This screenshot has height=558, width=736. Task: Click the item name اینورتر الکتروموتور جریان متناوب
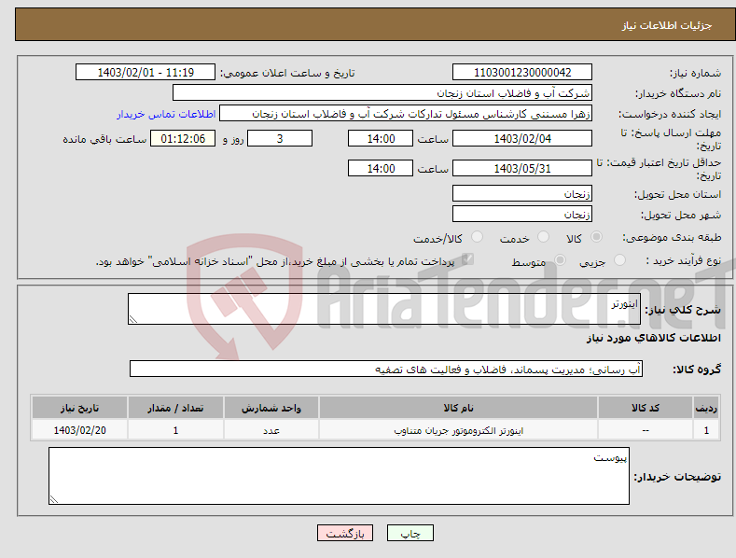(458, 430)
